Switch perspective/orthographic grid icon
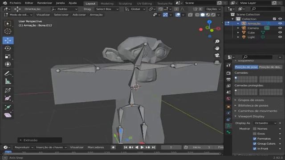Screen dimensions: 285x160 coord(217,62)
